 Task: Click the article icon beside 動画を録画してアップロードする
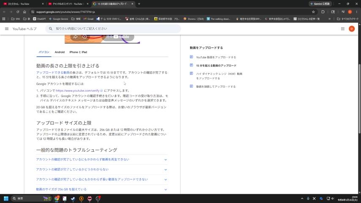coord(191,86)
